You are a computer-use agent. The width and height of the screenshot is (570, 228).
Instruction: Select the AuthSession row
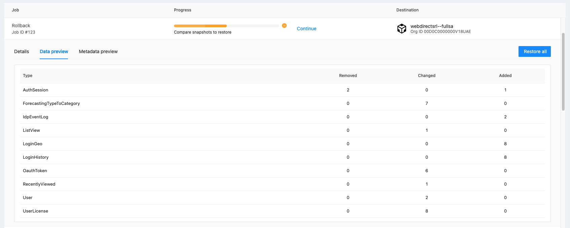(x=36, y=90)
